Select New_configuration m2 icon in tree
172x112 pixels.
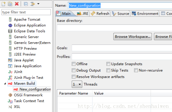click(16, 89)
